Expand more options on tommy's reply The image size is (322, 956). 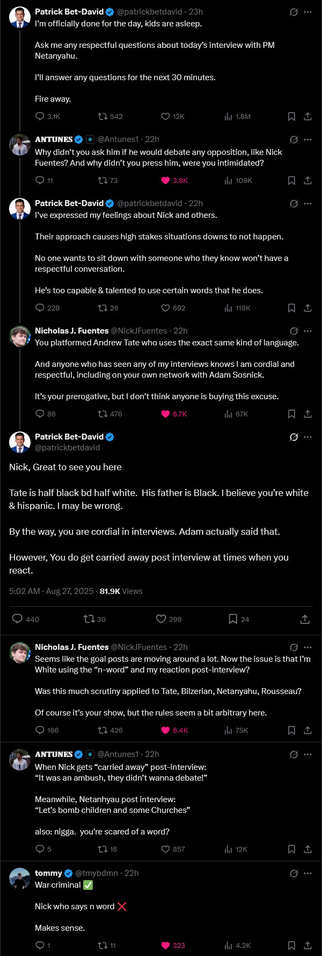coord(308,873)
